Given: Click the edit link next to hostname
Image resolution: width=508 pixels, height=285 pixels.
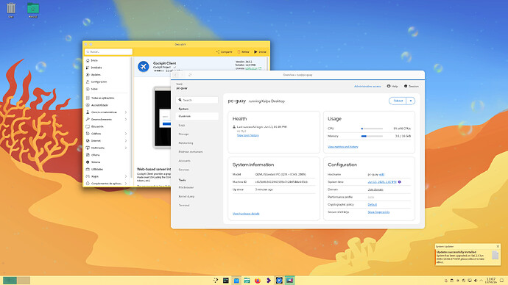Looking at the screenshot, I should (x=381, y=175).
